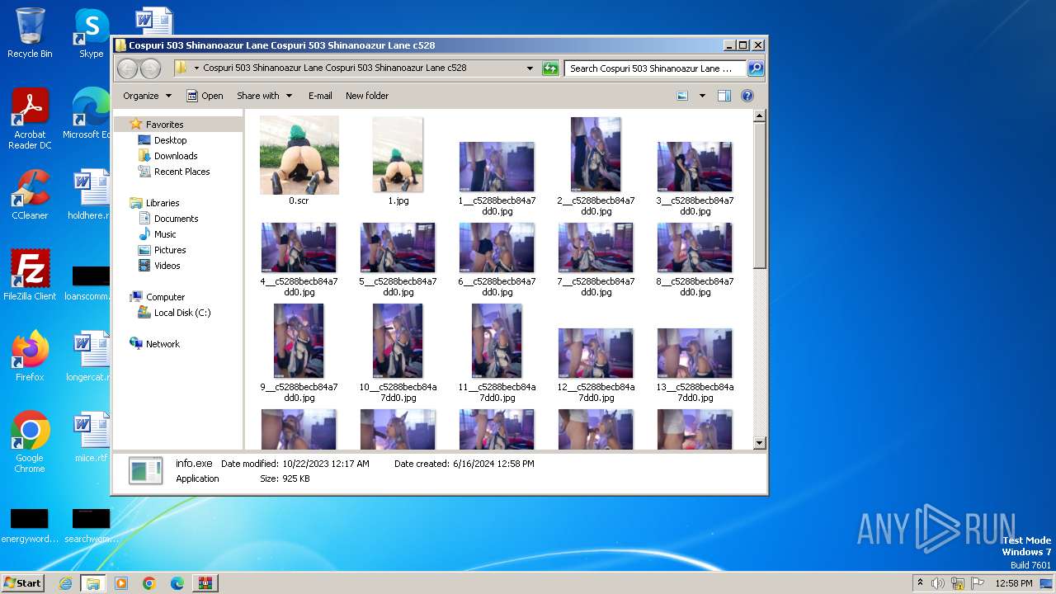This screenshot has width=1056, height=594.
Task: Open the Organize dropdown menu
Action: click(x=147, y=96)
